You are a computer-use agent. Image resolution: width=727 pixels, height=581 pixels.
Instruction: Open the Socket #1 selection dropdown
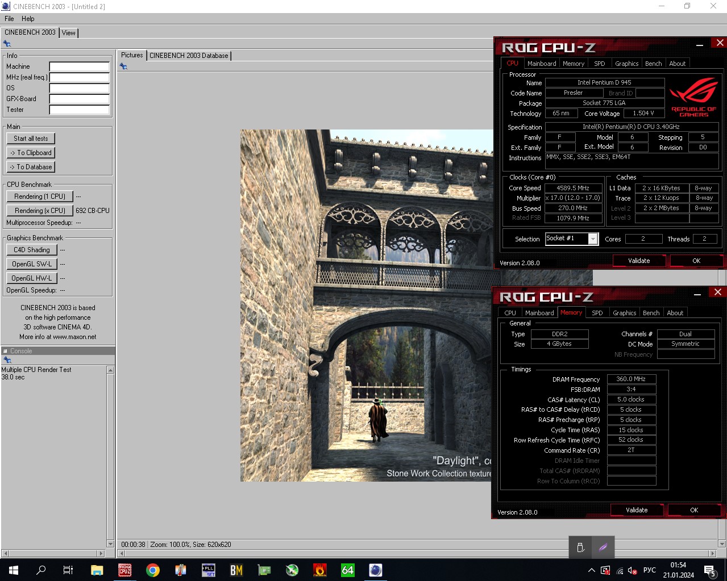pyautogui.click(x=571, y=239)
